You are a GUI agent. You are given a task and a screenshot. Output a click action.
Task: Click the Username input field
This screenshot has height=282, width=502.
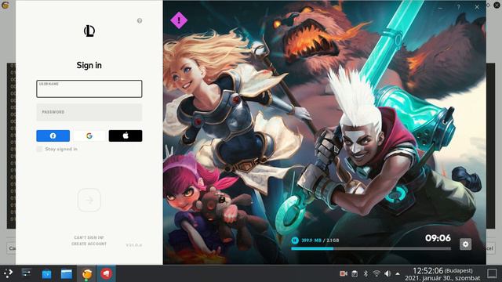89,89
